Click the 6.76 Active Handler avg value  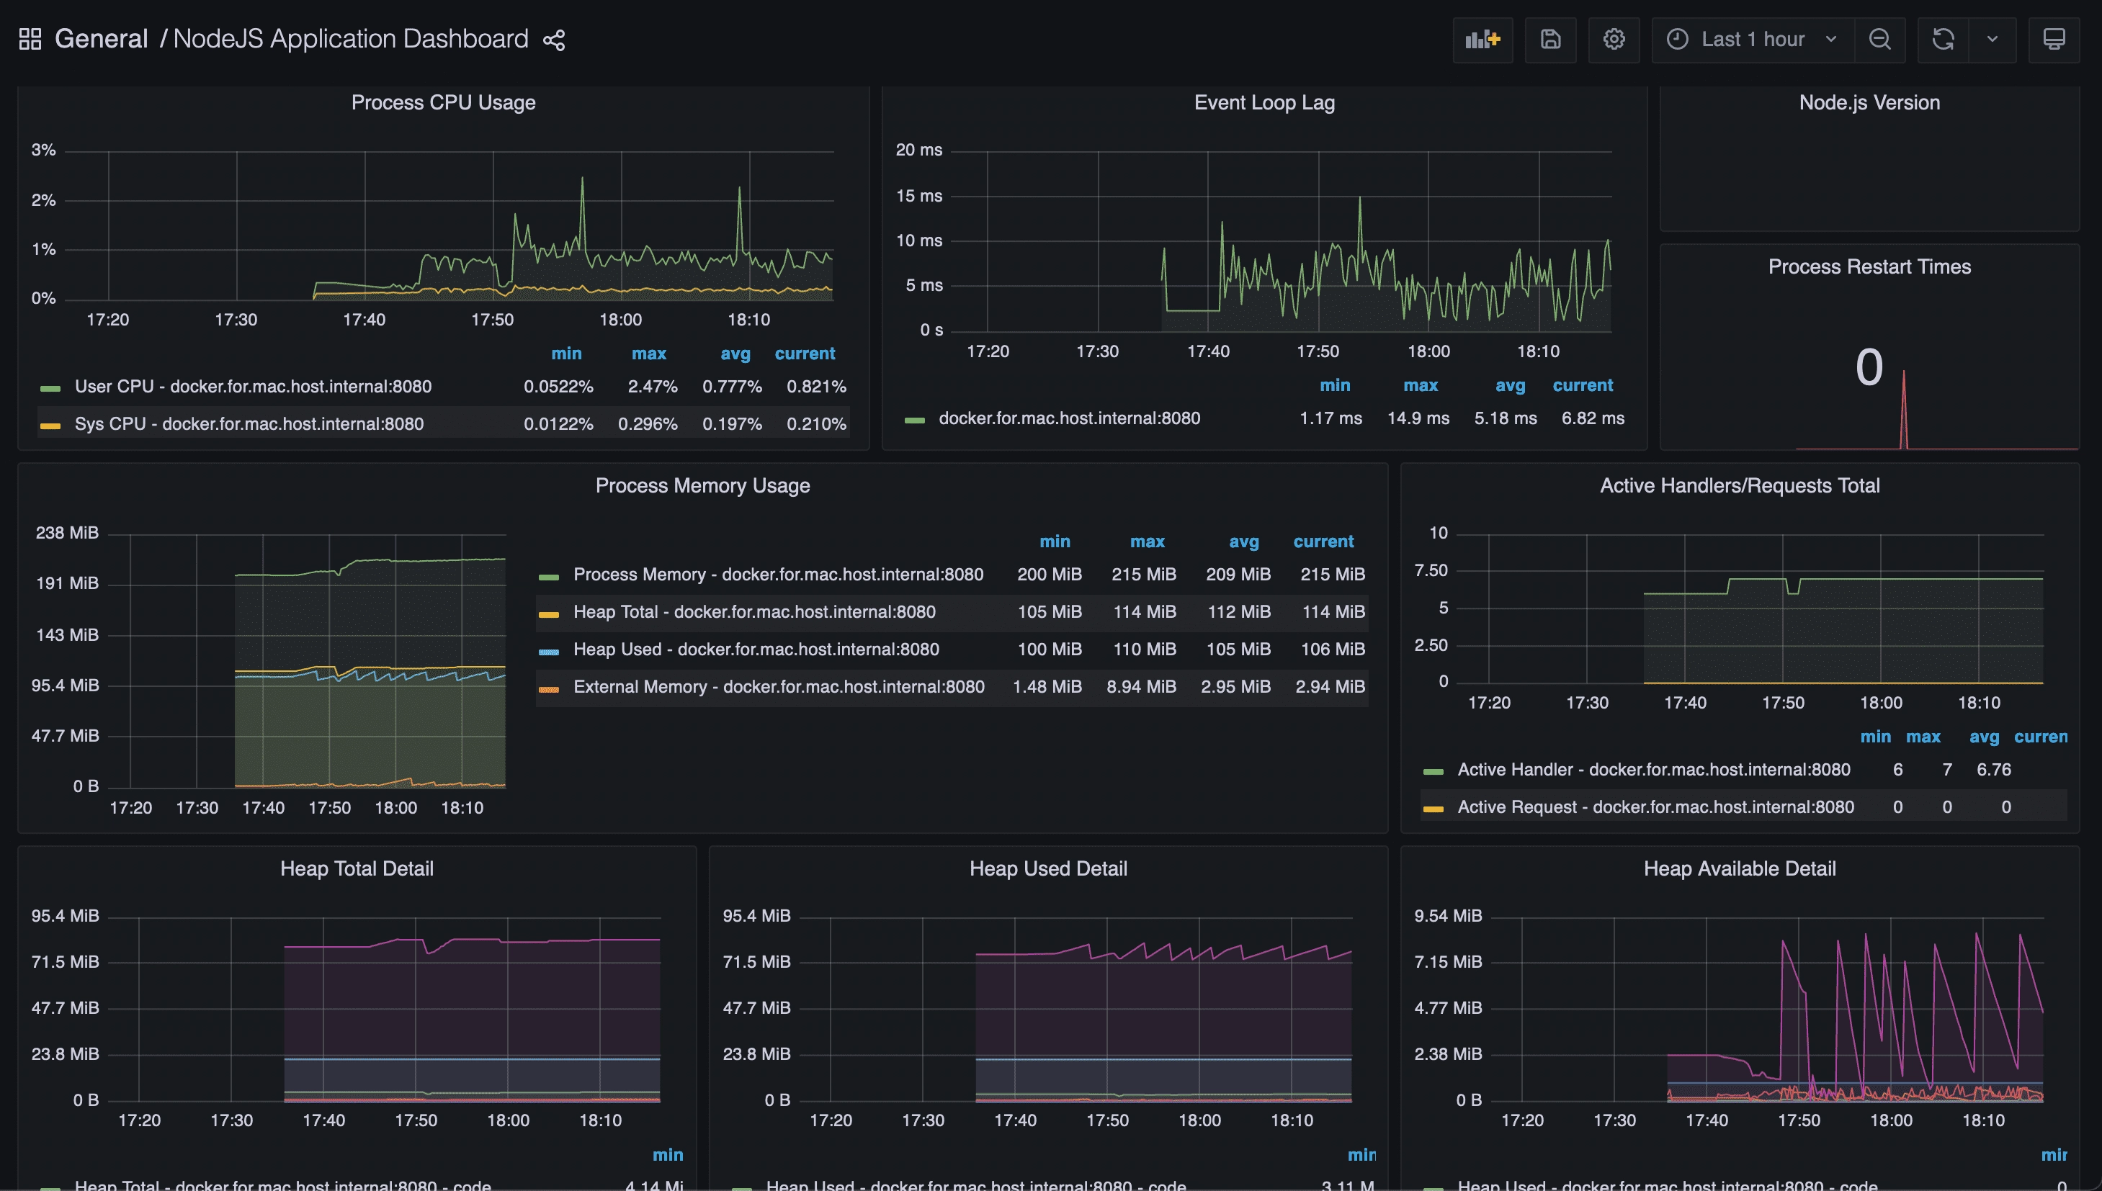(x=1993, y=770)
